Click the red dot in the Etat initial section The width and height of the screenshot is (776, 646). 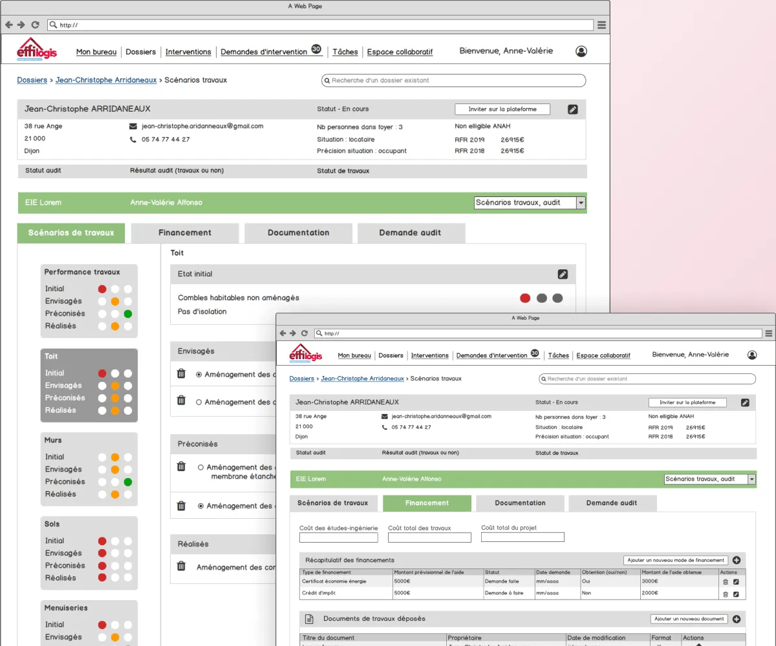click(x=525, y=298)
